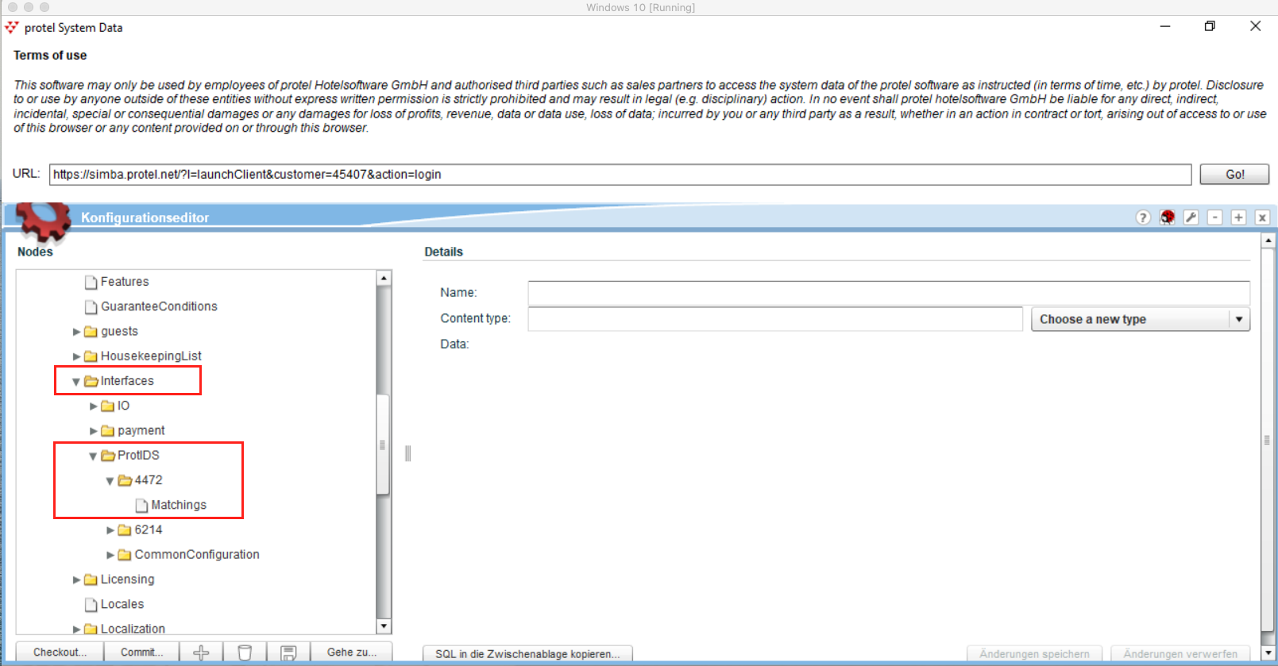
Task: Expand the payment node
Action: pyautogui.click(x=93, y=431)
